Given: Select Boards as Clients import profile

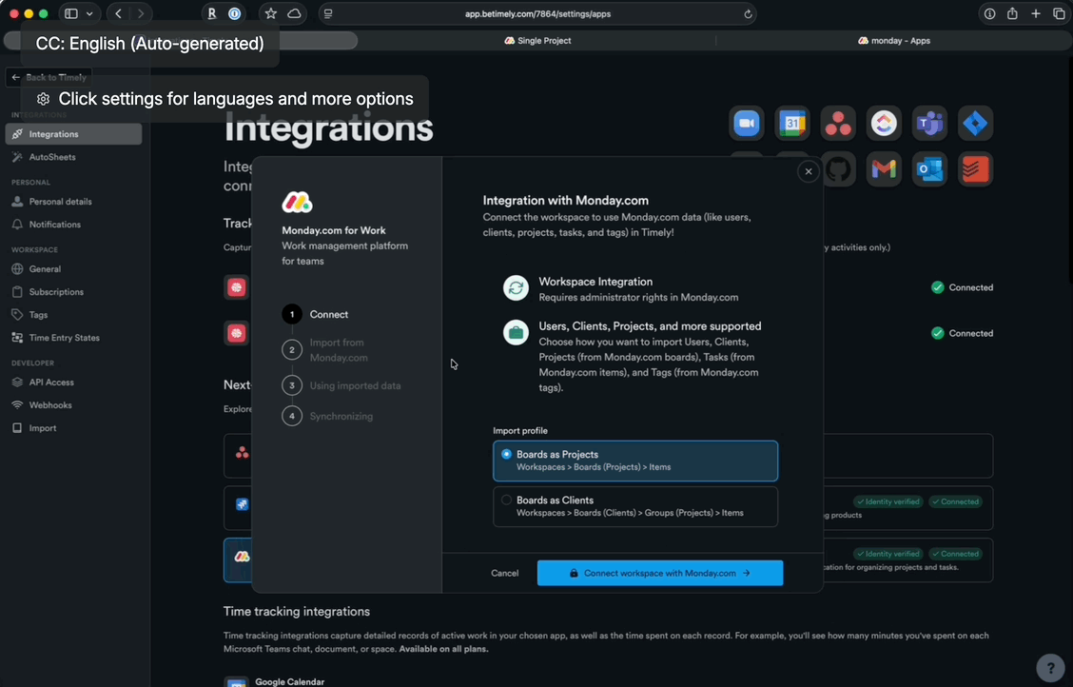Looking at the screenshot, I should [x=635, y=506].
